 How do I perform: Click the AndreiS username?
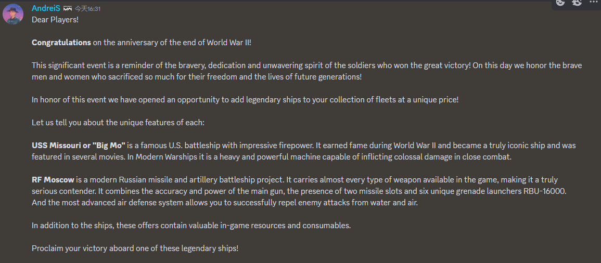[46, 8]
